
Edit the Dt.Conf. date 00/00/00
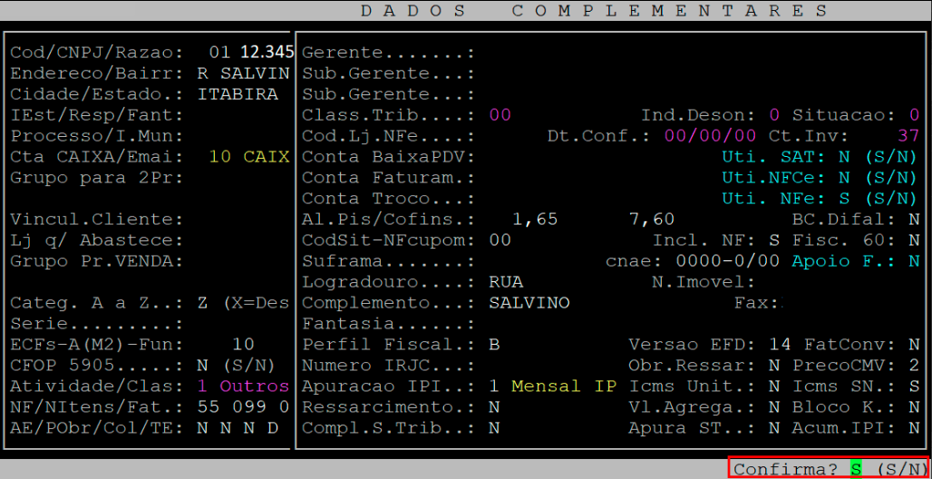[710, 136]
